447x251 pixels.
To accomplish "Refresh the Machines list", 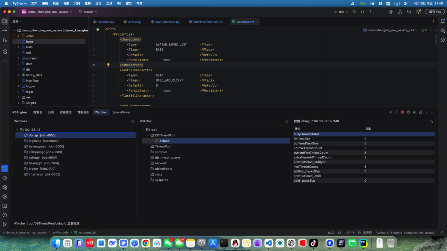I will click(x=132, y=122).
